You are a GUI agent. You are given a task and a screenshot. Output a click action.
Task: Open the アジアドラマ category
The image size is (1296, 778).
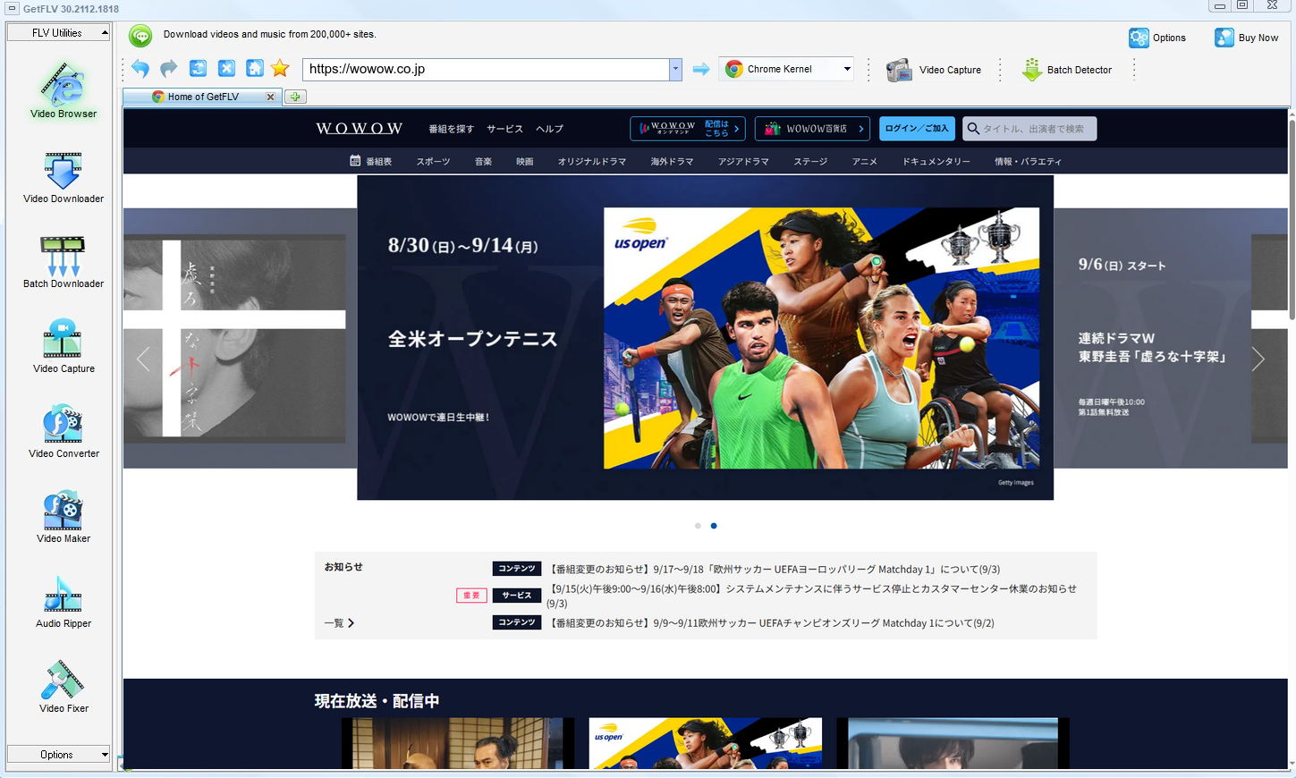point(743,162)
